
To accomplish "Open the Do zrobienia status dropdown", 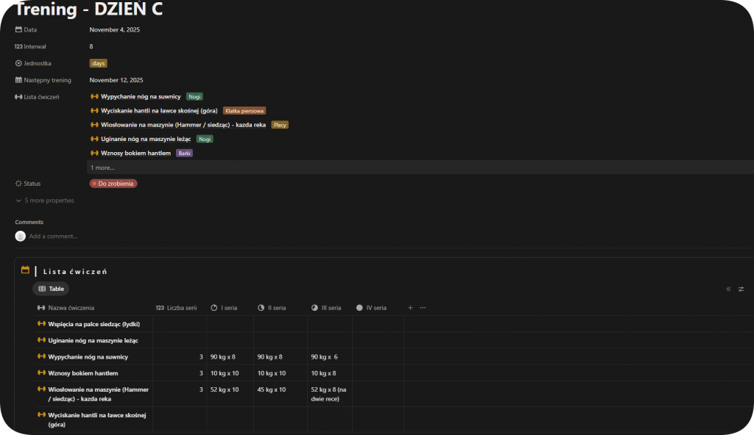I will point(113,184).
